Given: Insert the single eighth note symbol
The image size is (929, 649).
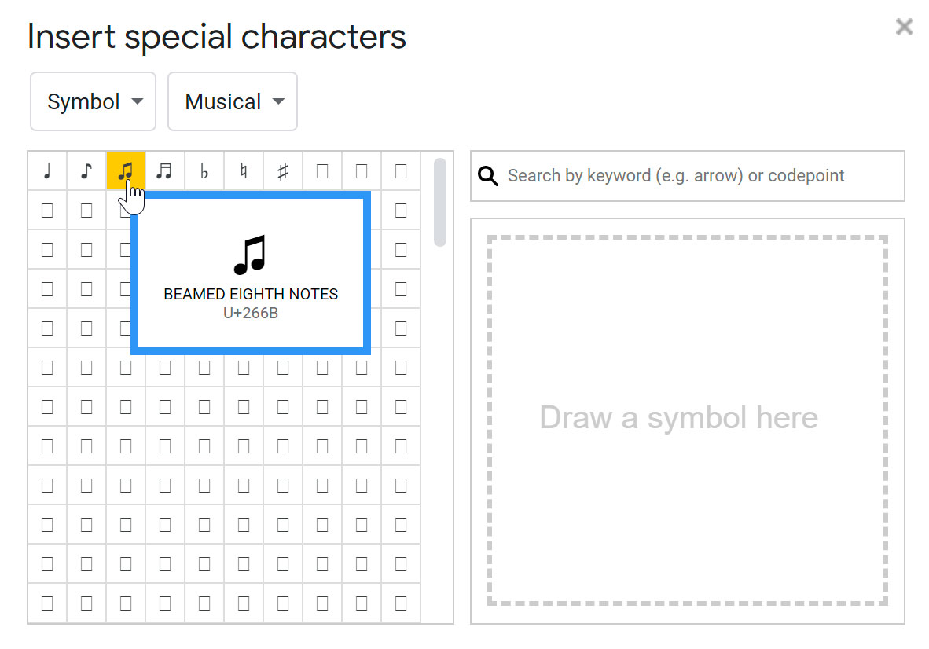Looking at the screenshot, I should tap(86, 170).
